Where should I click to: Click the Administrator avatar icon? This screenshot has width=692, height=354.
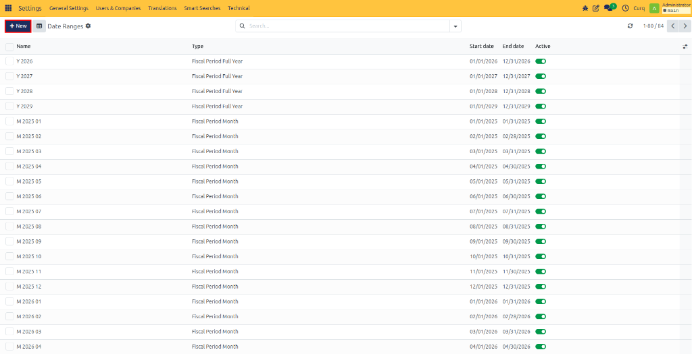[654, 8]
